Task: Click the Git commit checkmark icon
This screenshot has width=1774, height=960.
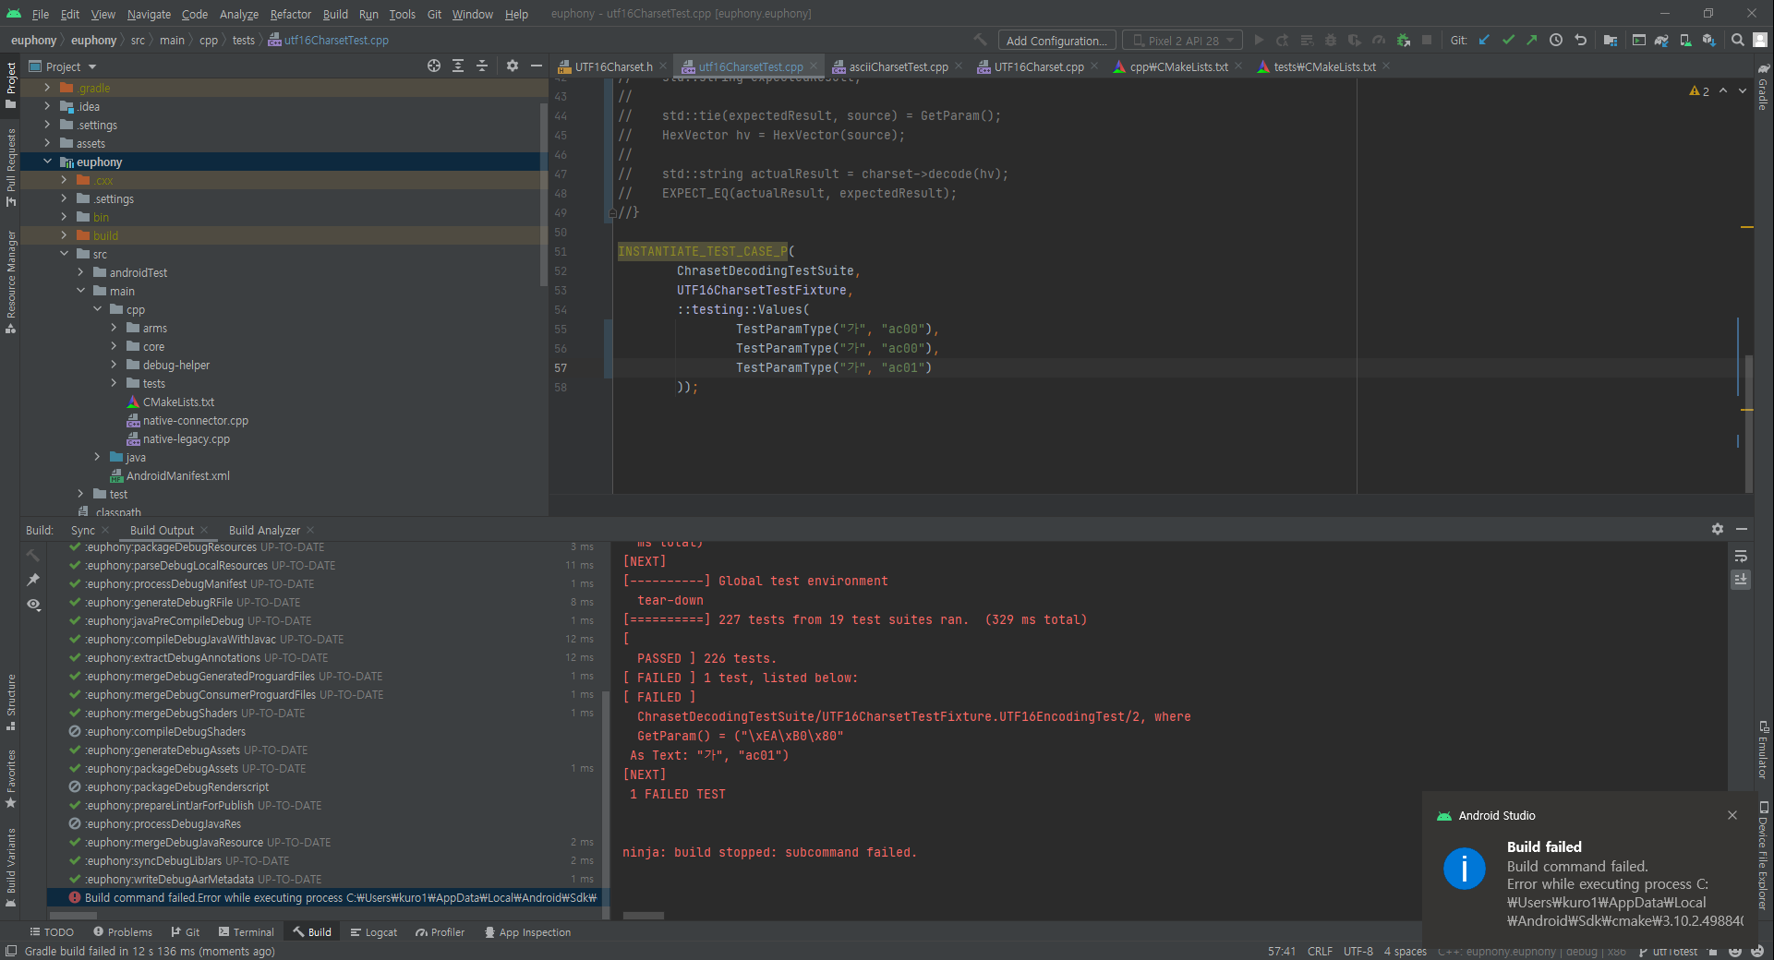Action: pyautogui.click(x=1508, y=40)
